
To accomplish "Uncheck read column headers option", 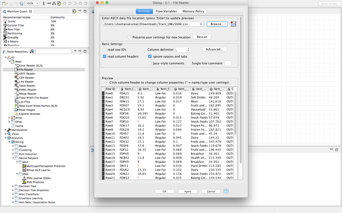I will click(105, 57).
